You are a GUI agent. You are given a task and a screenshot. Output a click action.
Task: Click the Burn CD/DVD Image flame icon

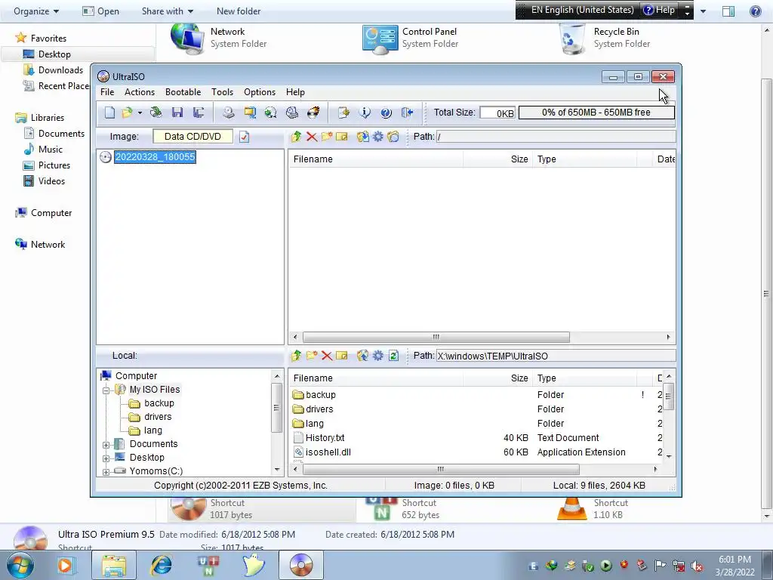[x=313, y=113]
